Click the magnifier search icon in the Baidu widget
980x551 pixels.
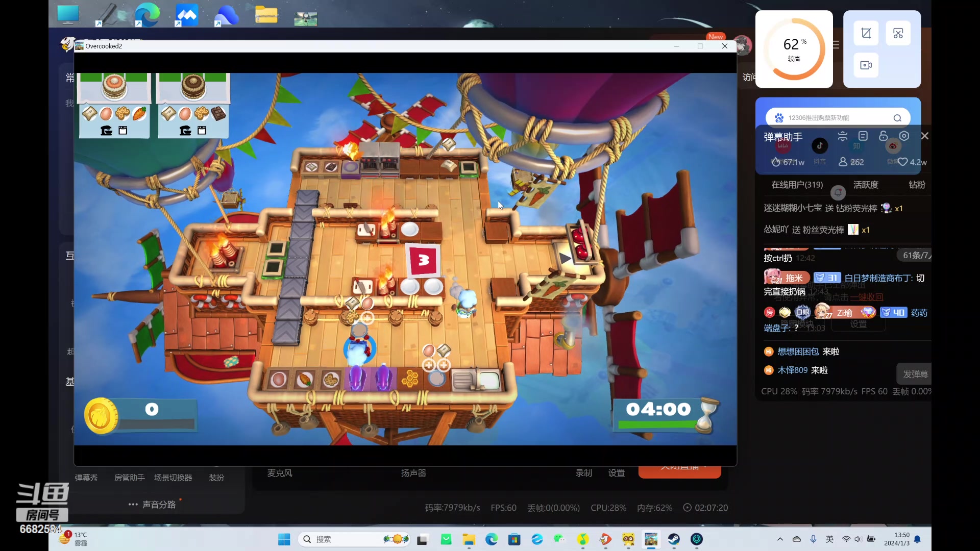coord(897,118)
